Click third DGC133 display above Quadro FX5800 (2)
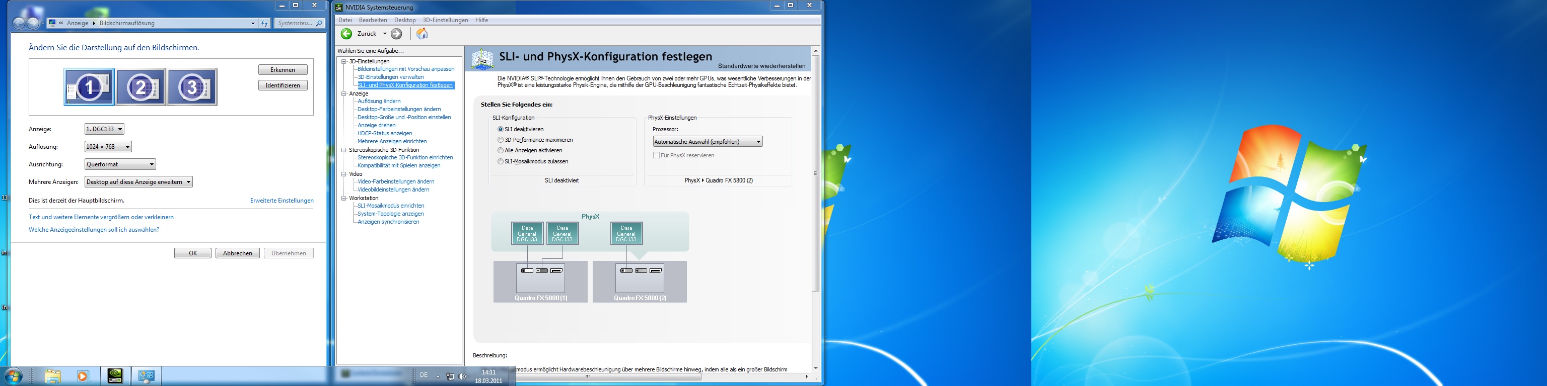The image size is (1547, 386). pyautogui.click(x=626, y=233)
